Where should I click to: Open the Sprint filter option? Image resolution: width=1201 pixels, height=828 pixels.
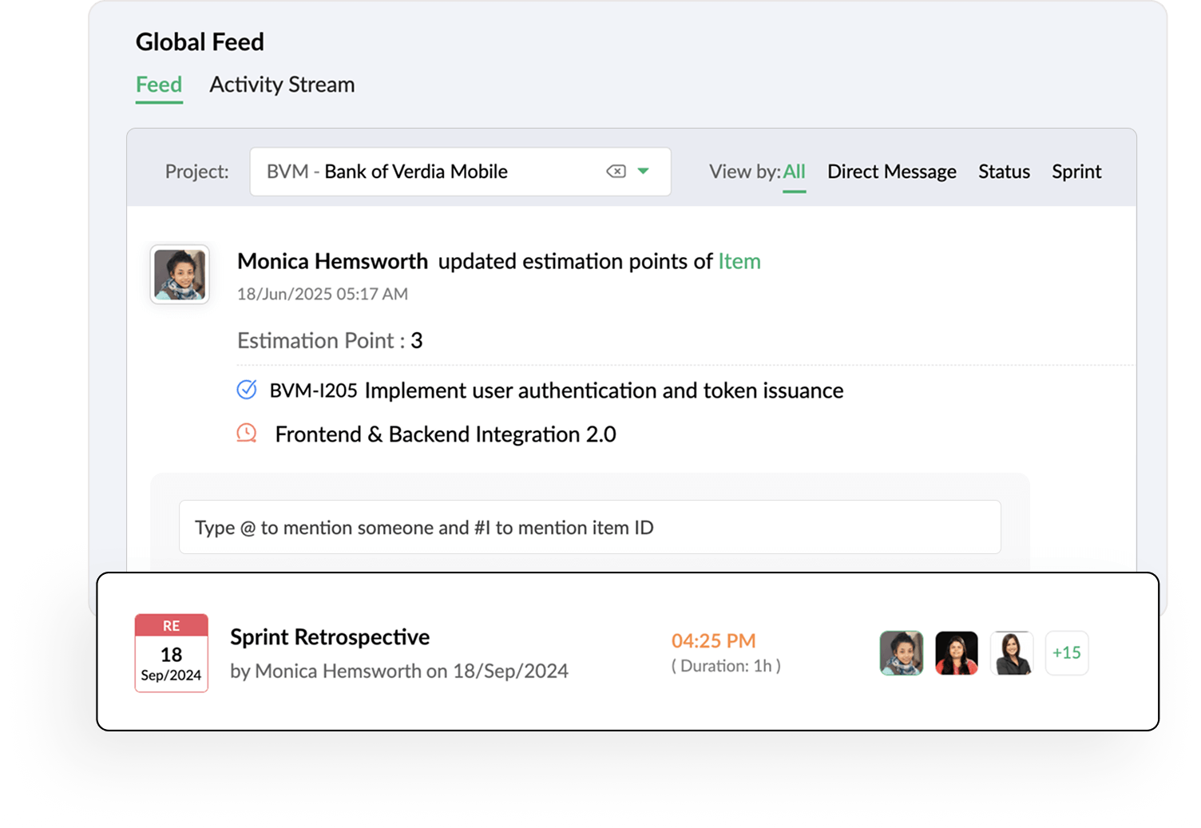point(1076,171)
